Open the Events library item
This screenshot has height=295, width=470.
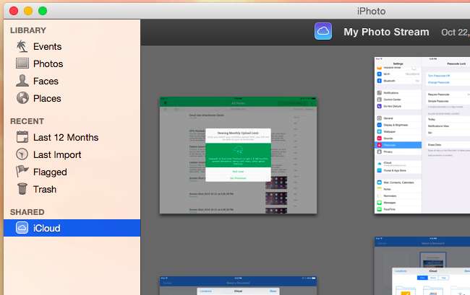pyautogui.click(x=72, y=47)
